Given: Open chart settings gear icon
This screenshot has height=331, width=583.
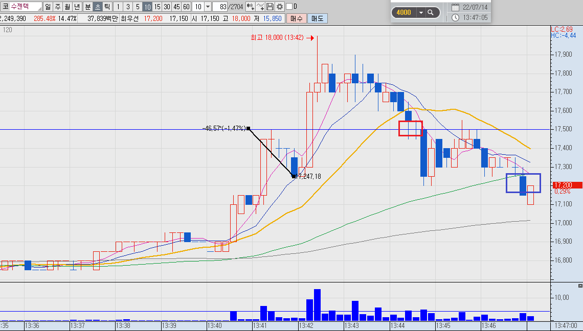Looking at the screenshot, I should click(x=280, y=7).
